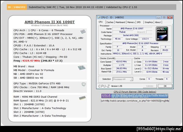The image size is (183, 132).
Task: Select the Graphics tab
Action: [x=149, y=22]
